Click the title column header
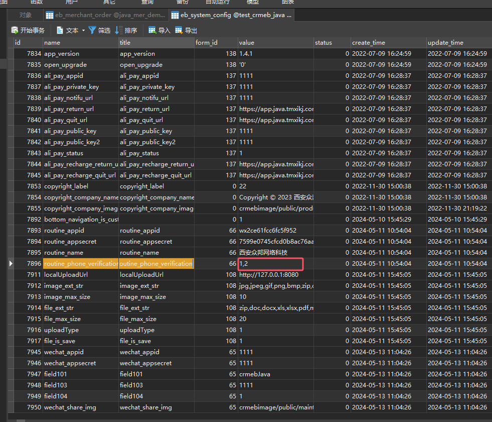The height and width of the screenshot is (422, 492). [x=156, y=42]
